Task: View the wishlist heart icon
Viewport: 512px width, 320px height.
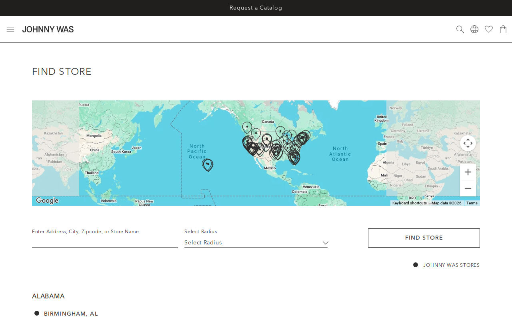Action: 489,29
